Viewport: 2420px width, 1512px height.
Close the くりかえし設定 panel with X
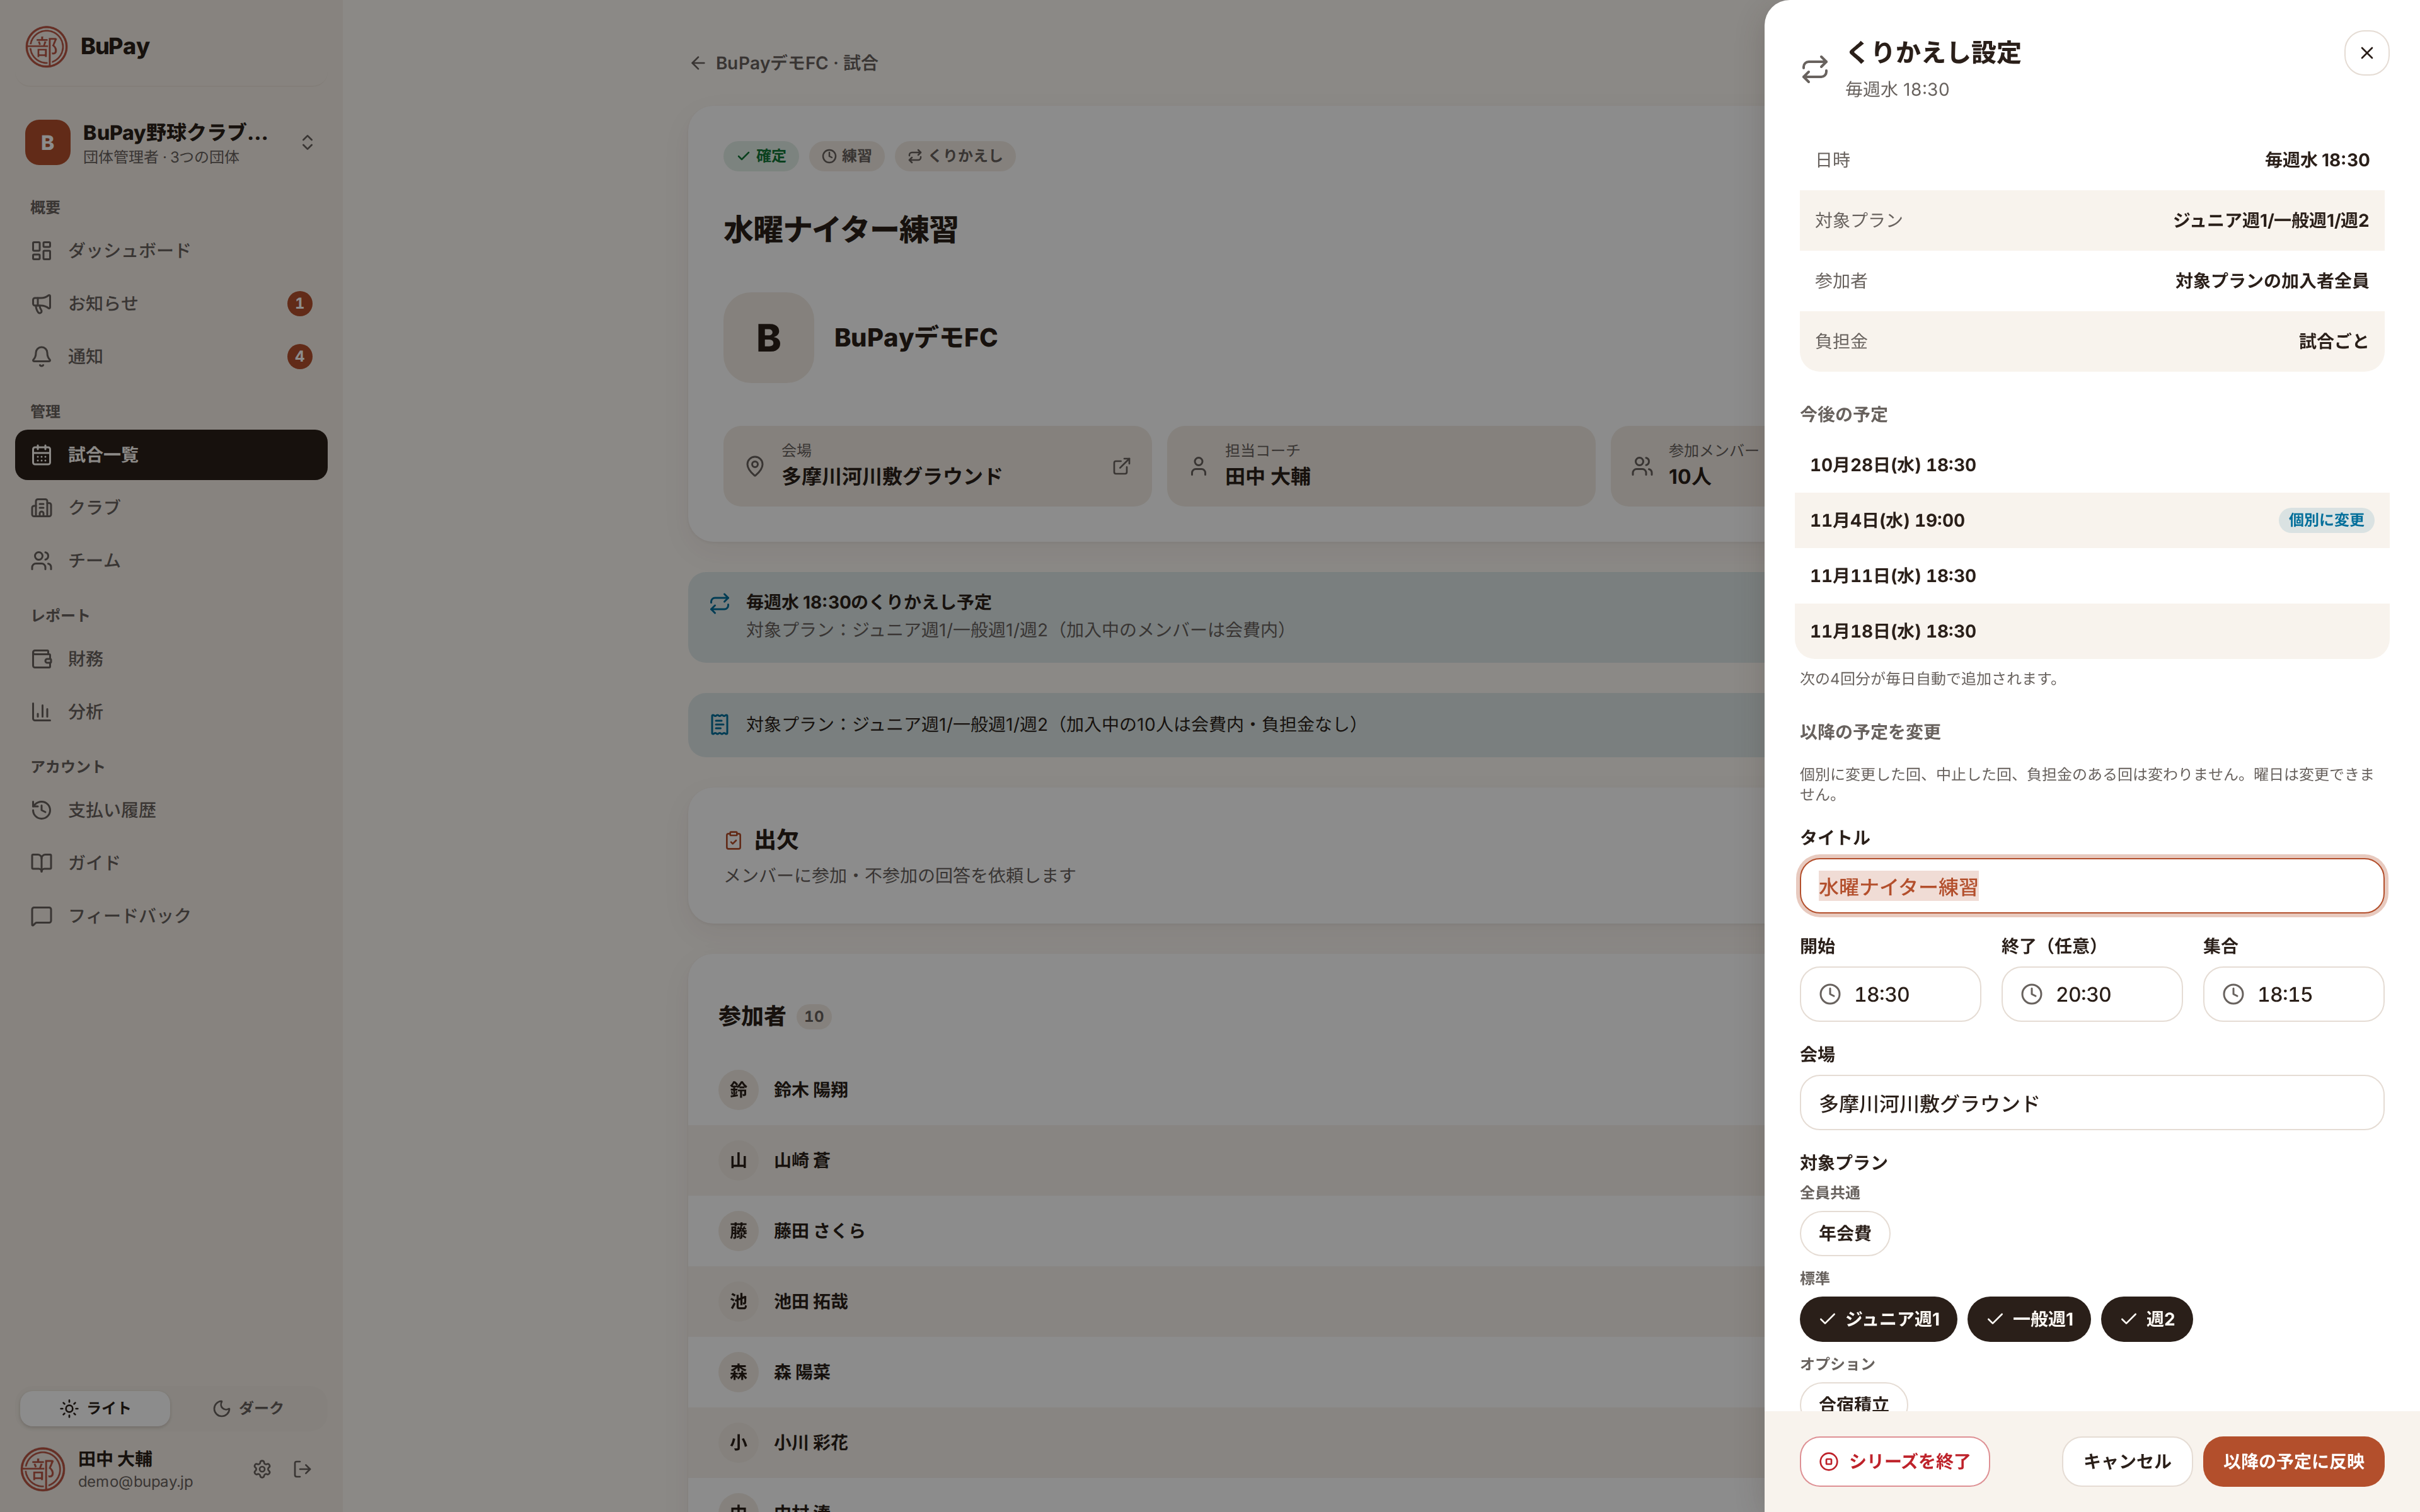coord(2366,53)
